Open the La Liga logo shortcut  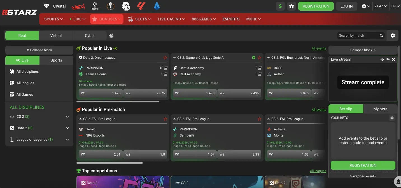pos(141,6)
